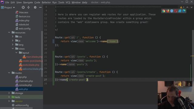Select posts.blade.php file
This screenshot has height=109, width=194.
[x=29, y=65]
